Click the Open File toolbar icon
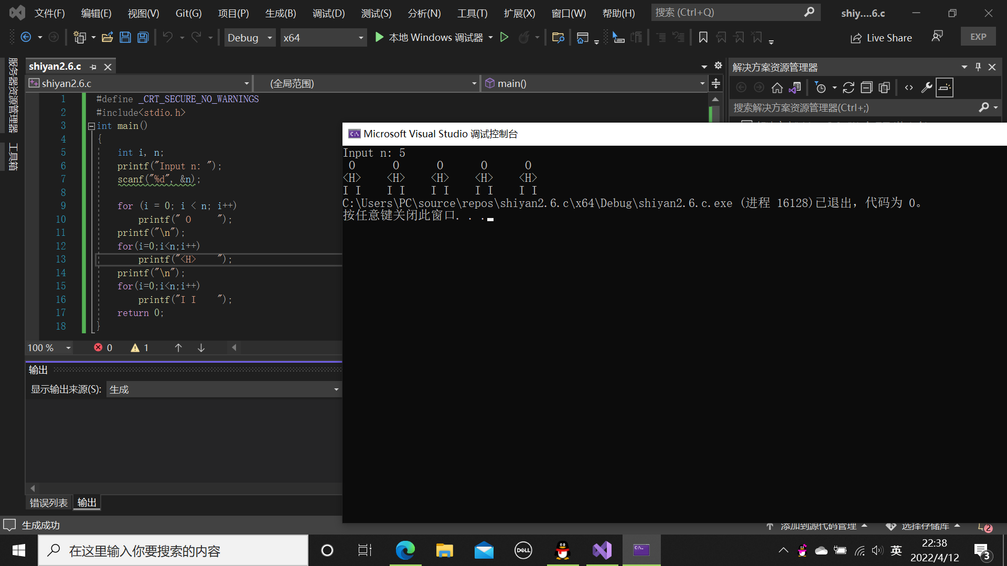Image resolution: width=1007 pixels, height=566 pixels. tap(108, 37)
